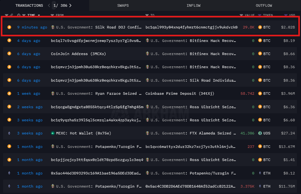Click the 3.375K value cell

pyautogui.click(x=248, y=186)
